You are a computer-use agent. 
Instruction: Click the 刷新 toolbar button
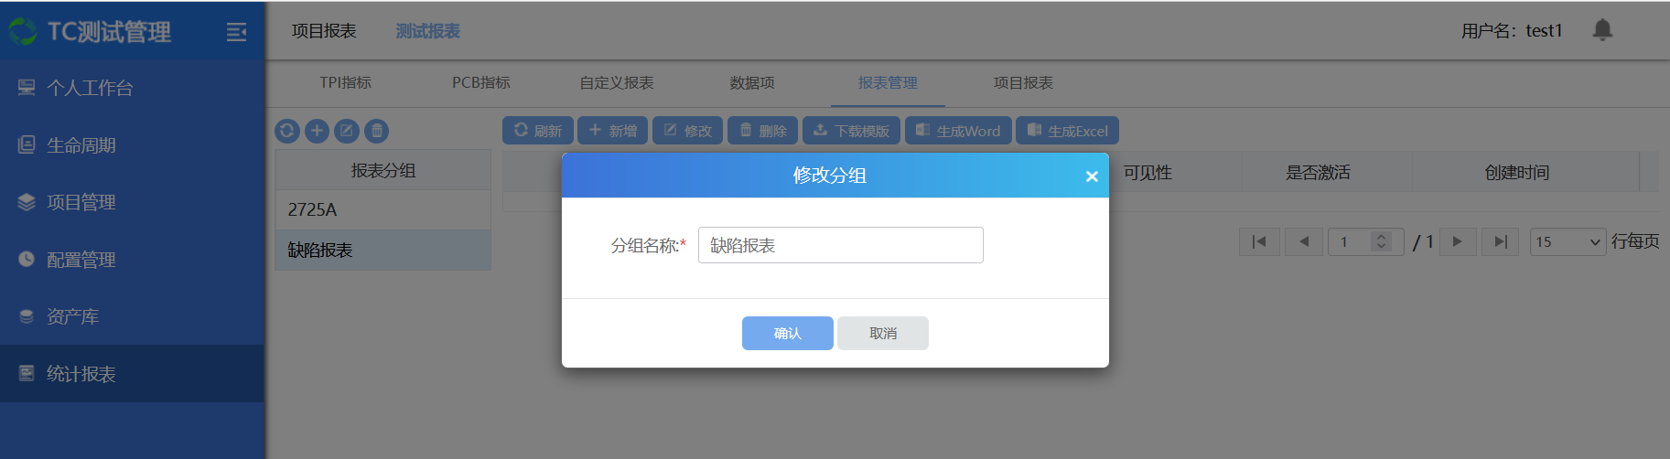[x=538, y=131]
